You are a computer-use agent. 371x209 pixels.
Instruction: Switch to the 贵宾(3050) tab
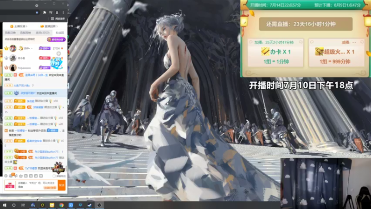tap(43, 33)
